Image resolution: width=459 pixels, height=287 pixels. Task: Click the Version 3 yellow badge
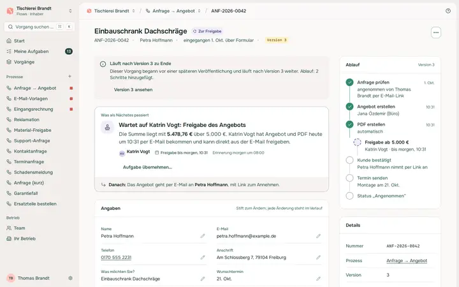pos(276,40)
